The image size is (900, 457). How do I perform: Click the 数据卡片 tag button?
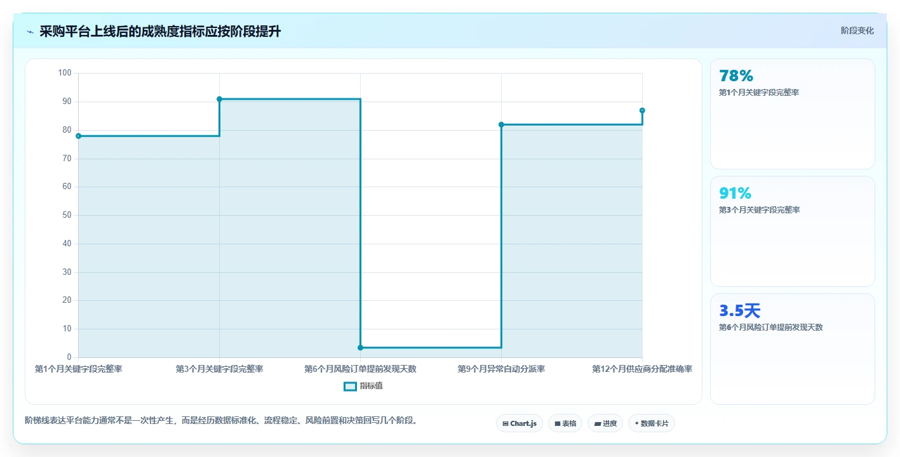651,423
